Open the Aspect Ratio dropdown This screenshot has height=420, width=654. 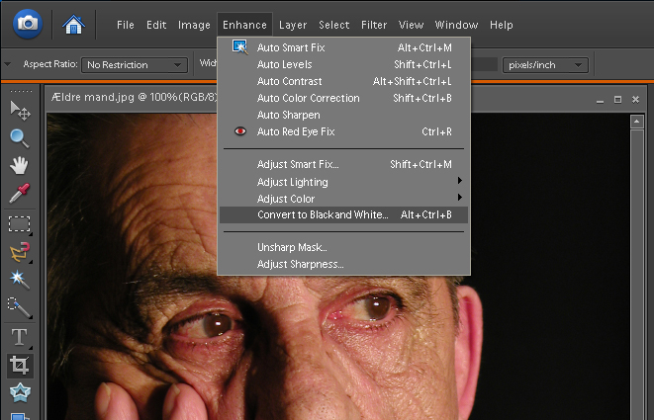(x=135, y=65)
